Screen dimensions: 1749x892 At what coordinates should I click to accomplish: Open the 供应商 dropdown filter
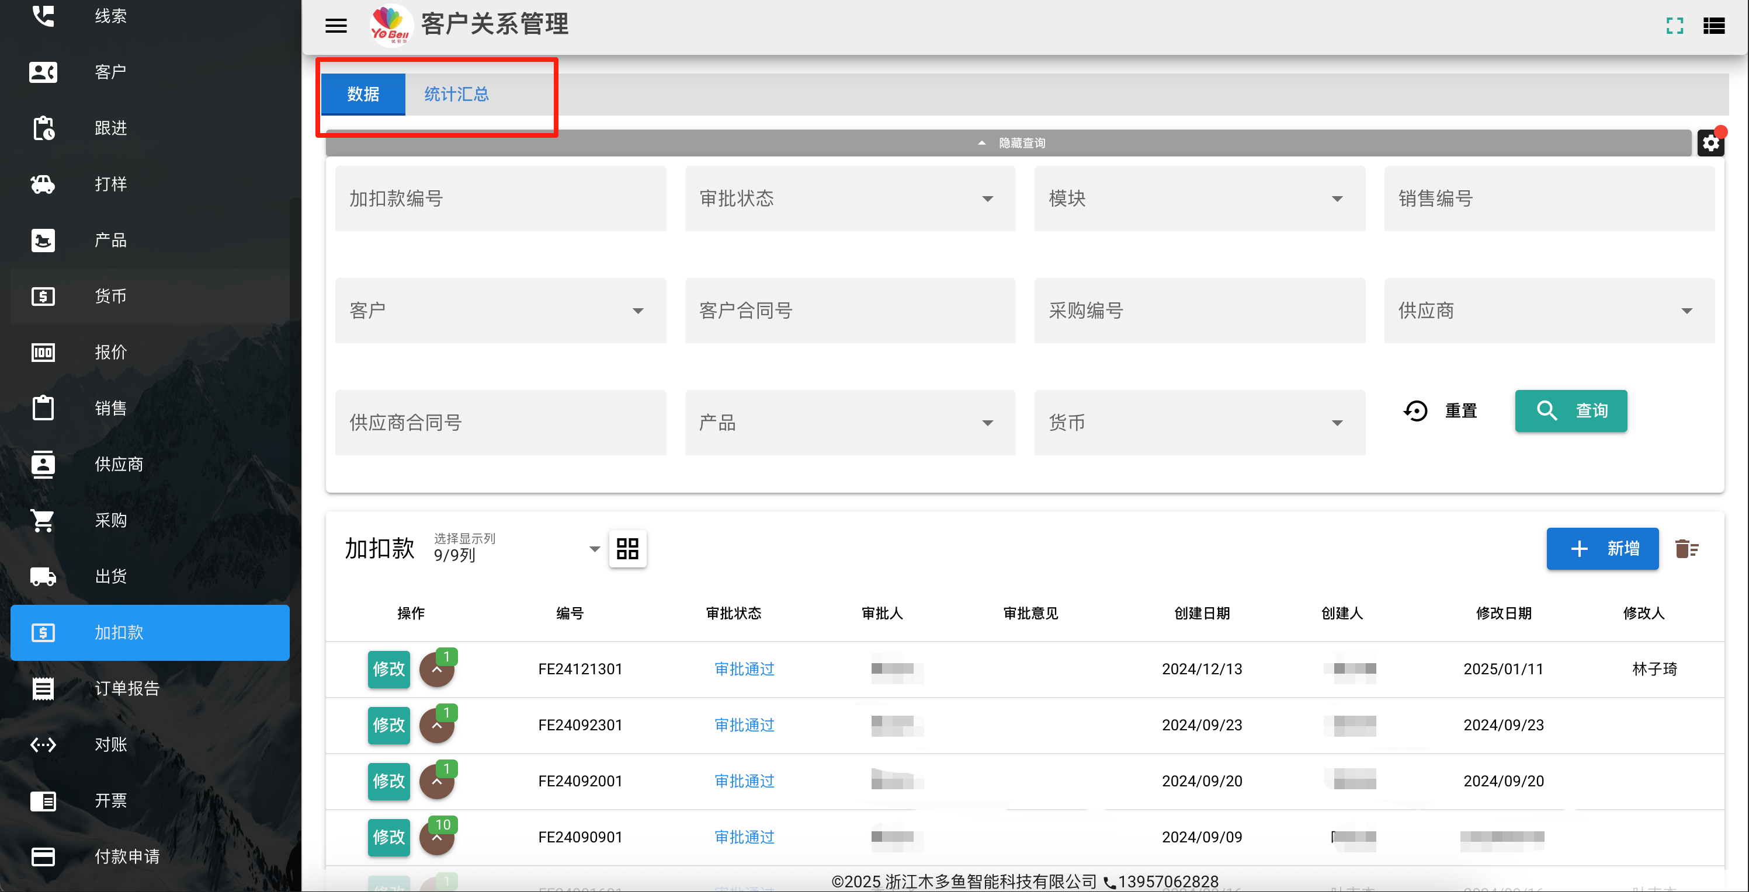click(x=1549, y=311)
